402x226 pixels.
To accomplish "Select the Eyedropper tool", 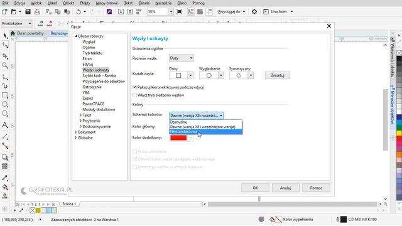I will 5,178.
